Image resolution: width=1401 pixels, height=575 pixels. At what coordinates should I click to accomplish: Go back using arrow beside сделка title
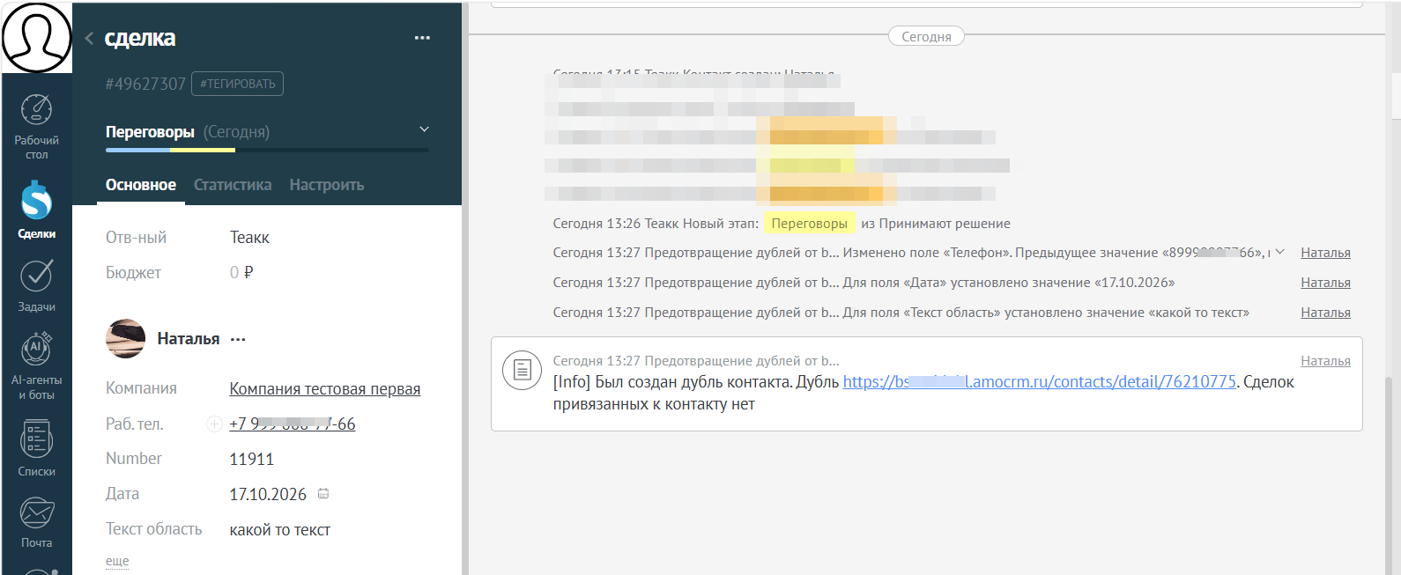click(89, 38)
